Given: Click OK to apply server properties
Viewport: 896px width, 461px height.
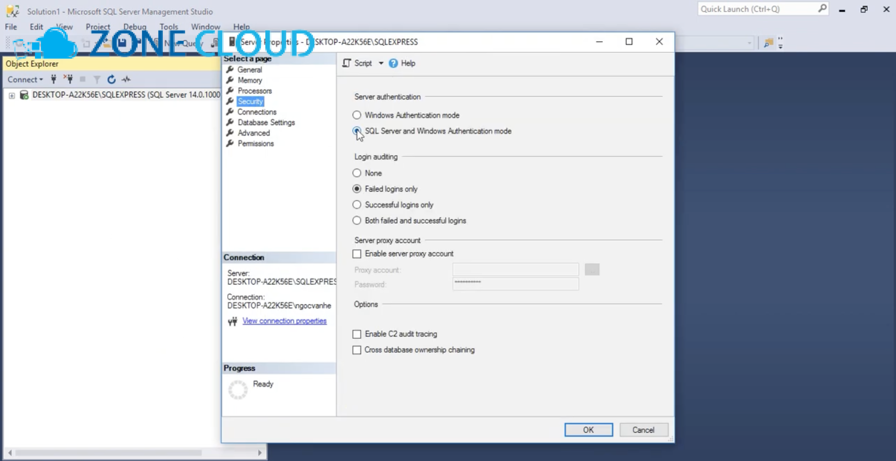Looking at the screenshot, I should pyautogui.click(x=588, y=430).
